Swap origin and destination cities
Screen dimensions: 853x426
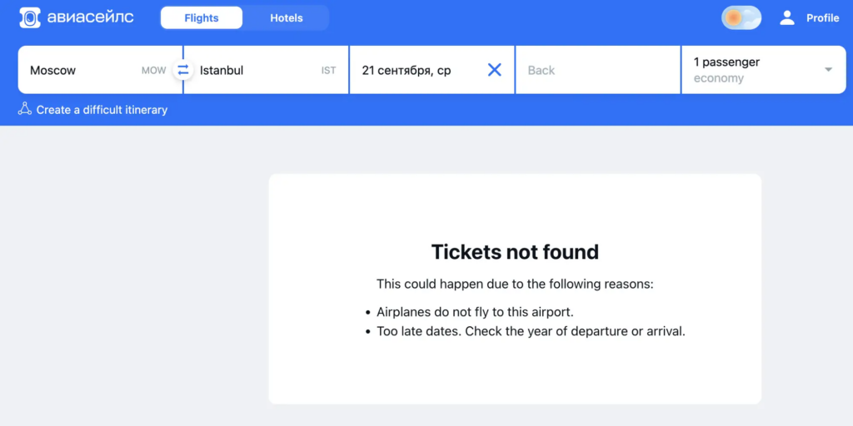(x=183, y=70)
